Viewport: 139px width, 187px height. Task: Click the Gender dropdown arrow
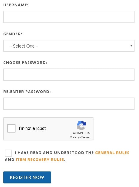coord(131,46)
